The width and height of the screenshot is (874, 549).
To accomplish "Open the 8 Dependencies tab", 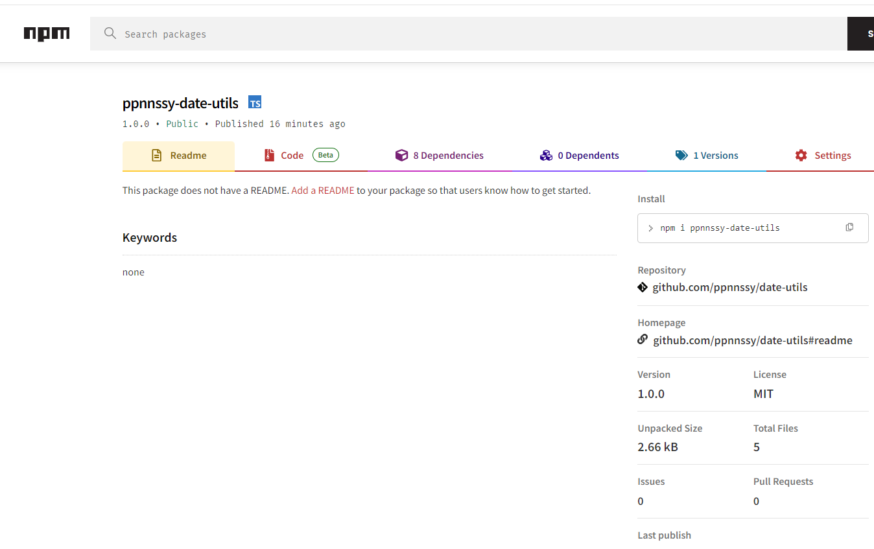I will pyautogui.click(x=447, y=156).
